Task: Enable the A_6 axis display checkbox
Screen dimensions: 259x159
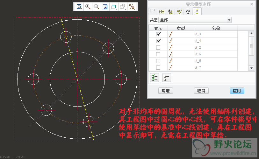Action: click(158, 61)
